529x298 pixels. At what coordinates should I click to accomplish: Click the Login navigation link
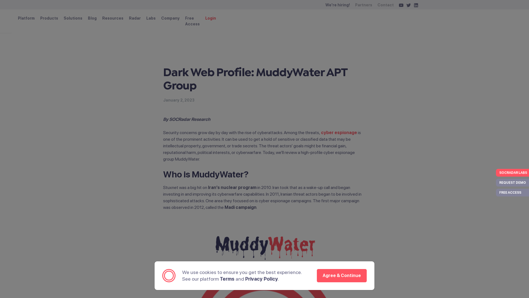point(210,18)
